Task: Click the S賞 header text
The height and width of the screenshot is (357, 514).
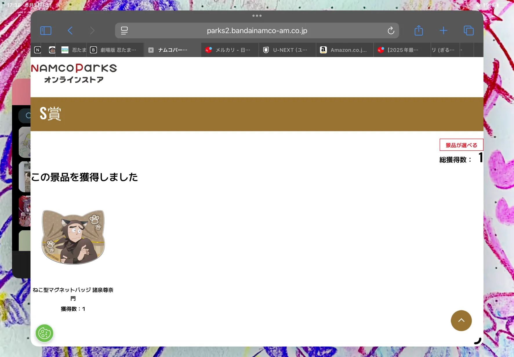Action: (x=50, y=113)
